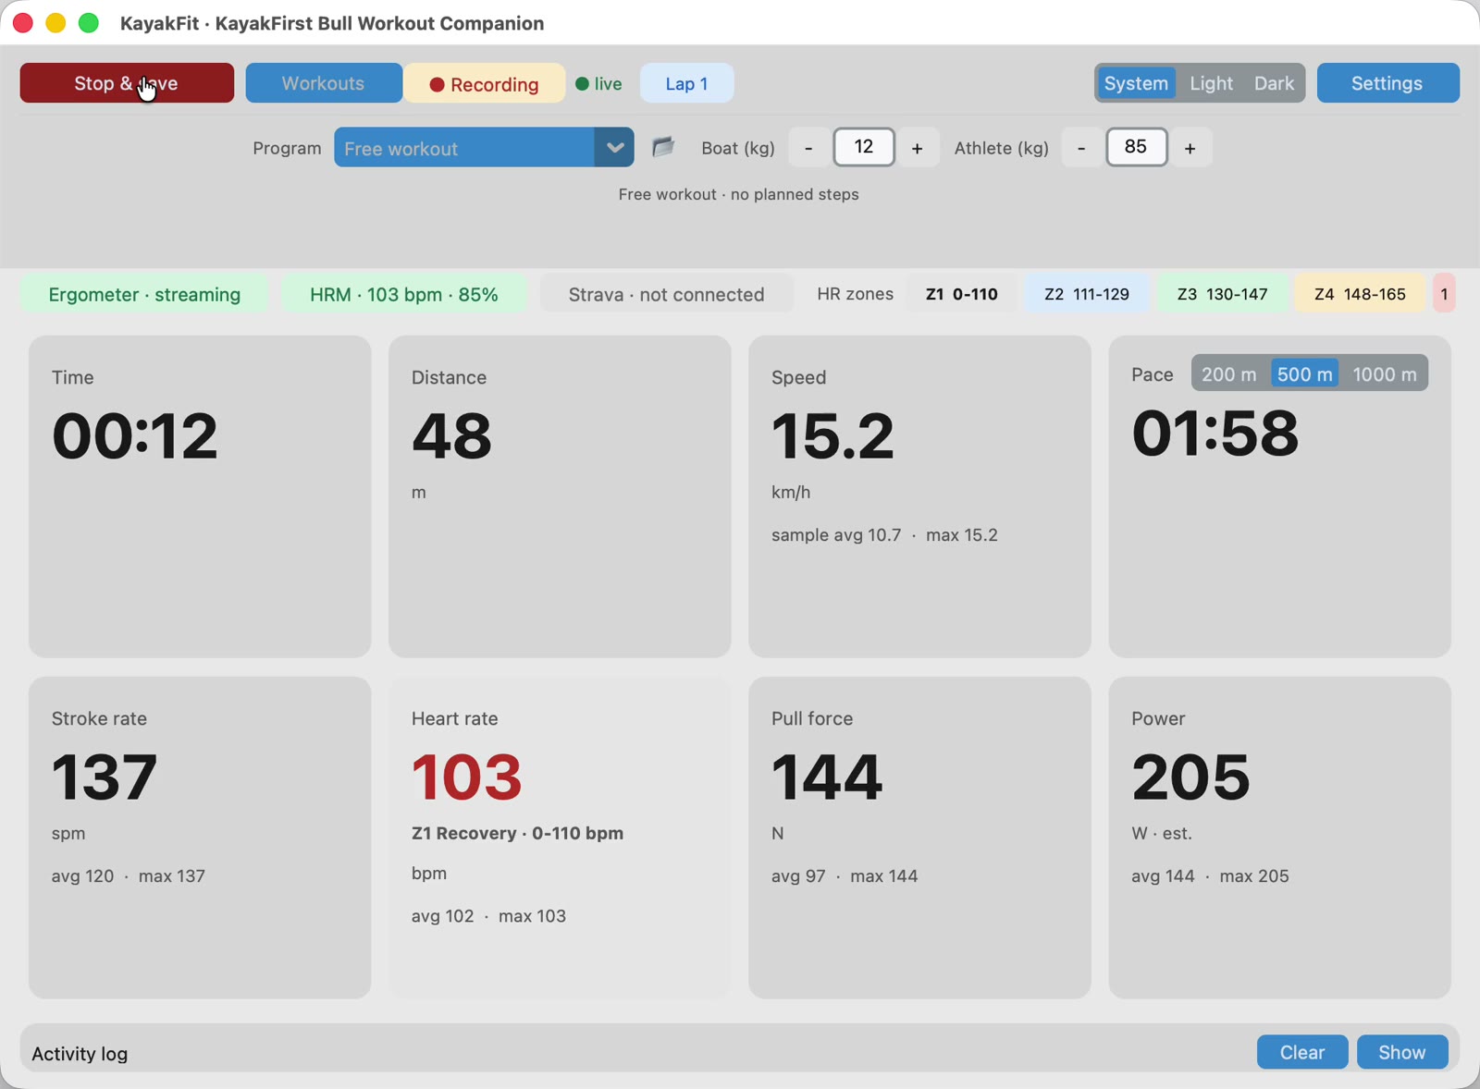The width and height of the screenshot is (1480, 1089).
Task: Increase Boat weight with plus button
Action: point(917,148)
